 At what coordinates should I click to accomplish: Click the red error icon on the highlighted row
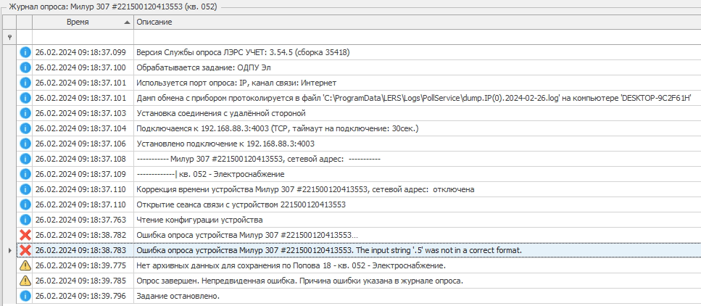25,250
